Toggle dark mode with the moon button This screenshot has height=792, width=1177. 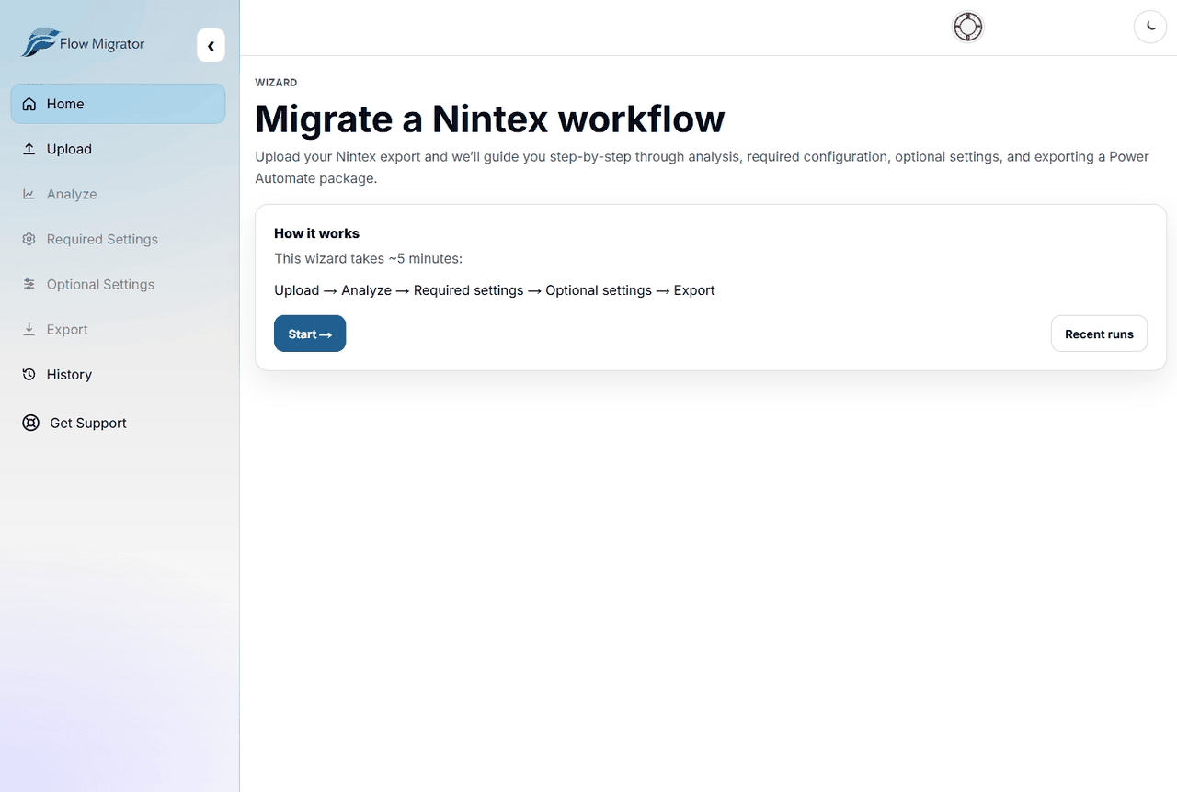tap(1150, 27)
